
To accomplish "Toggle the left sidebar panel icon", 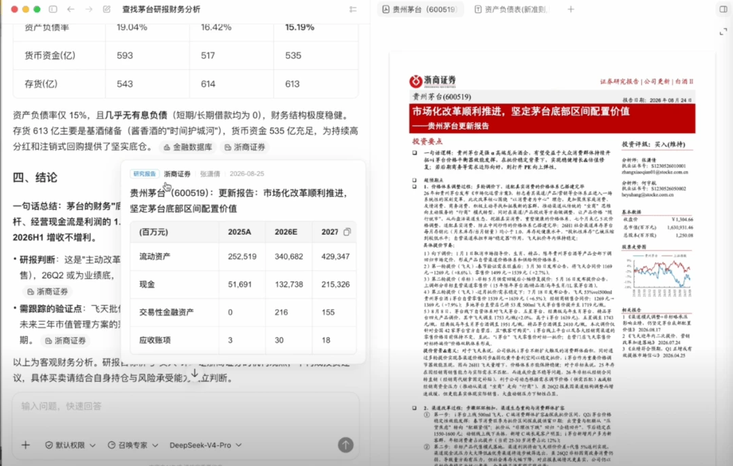I will pyautogui.click(x=54, y=9).
